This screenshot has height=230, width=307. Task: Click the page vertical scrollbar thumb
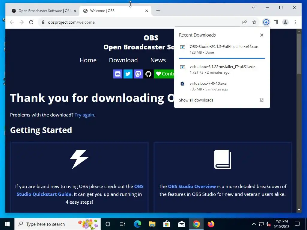coord(299,54)
